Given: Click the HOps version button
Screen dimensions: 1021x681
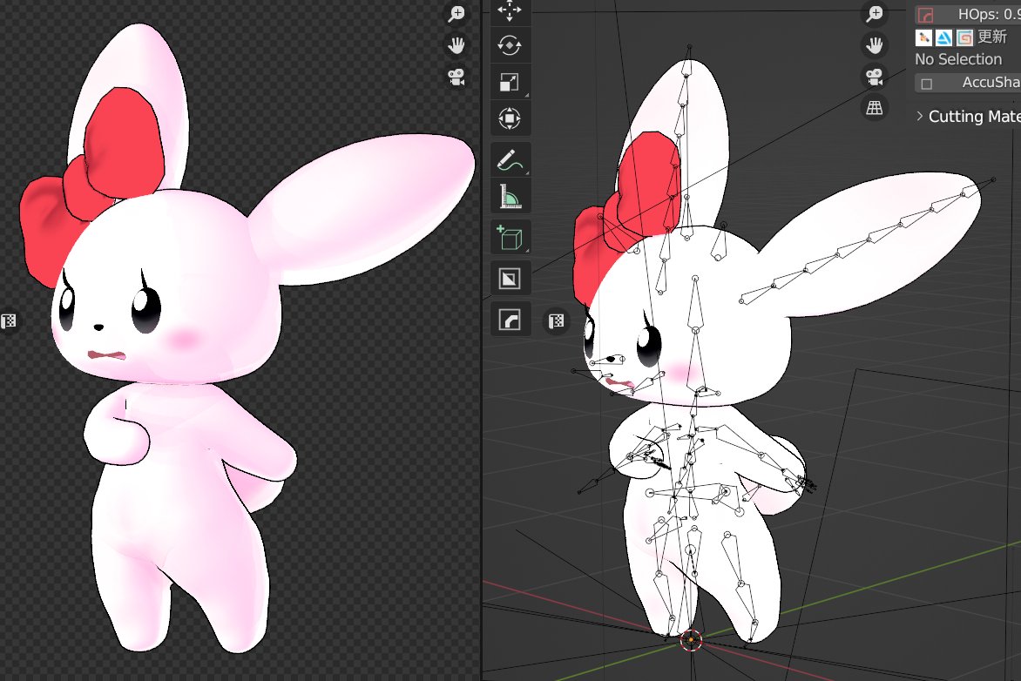Looking at the screenshot, I should coord(968,14).
